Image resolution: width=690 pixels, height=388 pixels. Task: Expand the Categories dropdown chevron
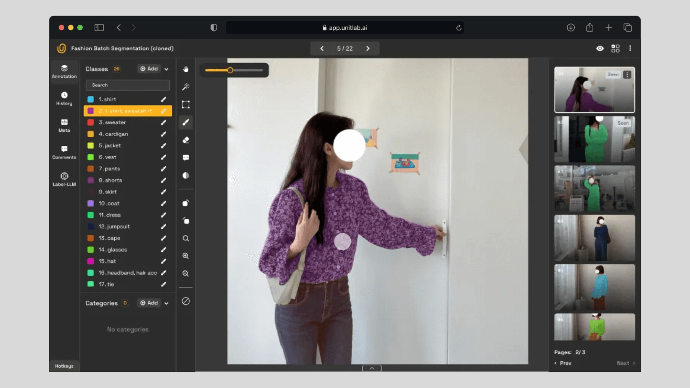[166, 303]
